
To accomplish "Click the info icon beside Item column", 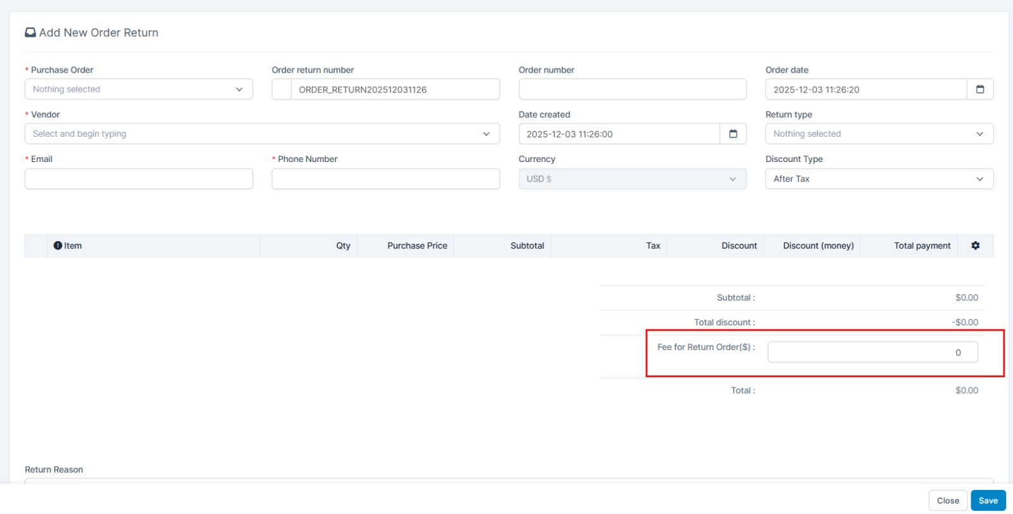I will (58, 246).
